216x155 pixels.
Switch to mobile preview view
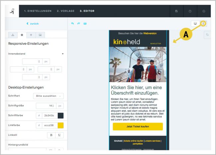pos(203,24)
